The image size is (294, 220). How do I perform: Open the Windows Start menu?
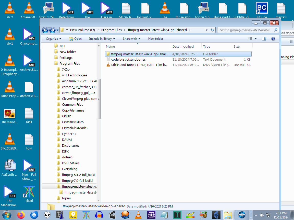pyautogui.click(x=7, y=215)
